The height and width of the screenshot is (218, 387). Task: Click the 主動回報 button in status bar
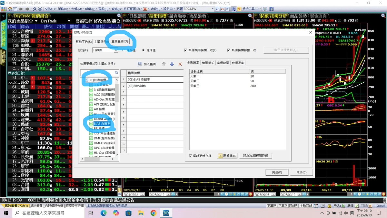coord(306,205)
